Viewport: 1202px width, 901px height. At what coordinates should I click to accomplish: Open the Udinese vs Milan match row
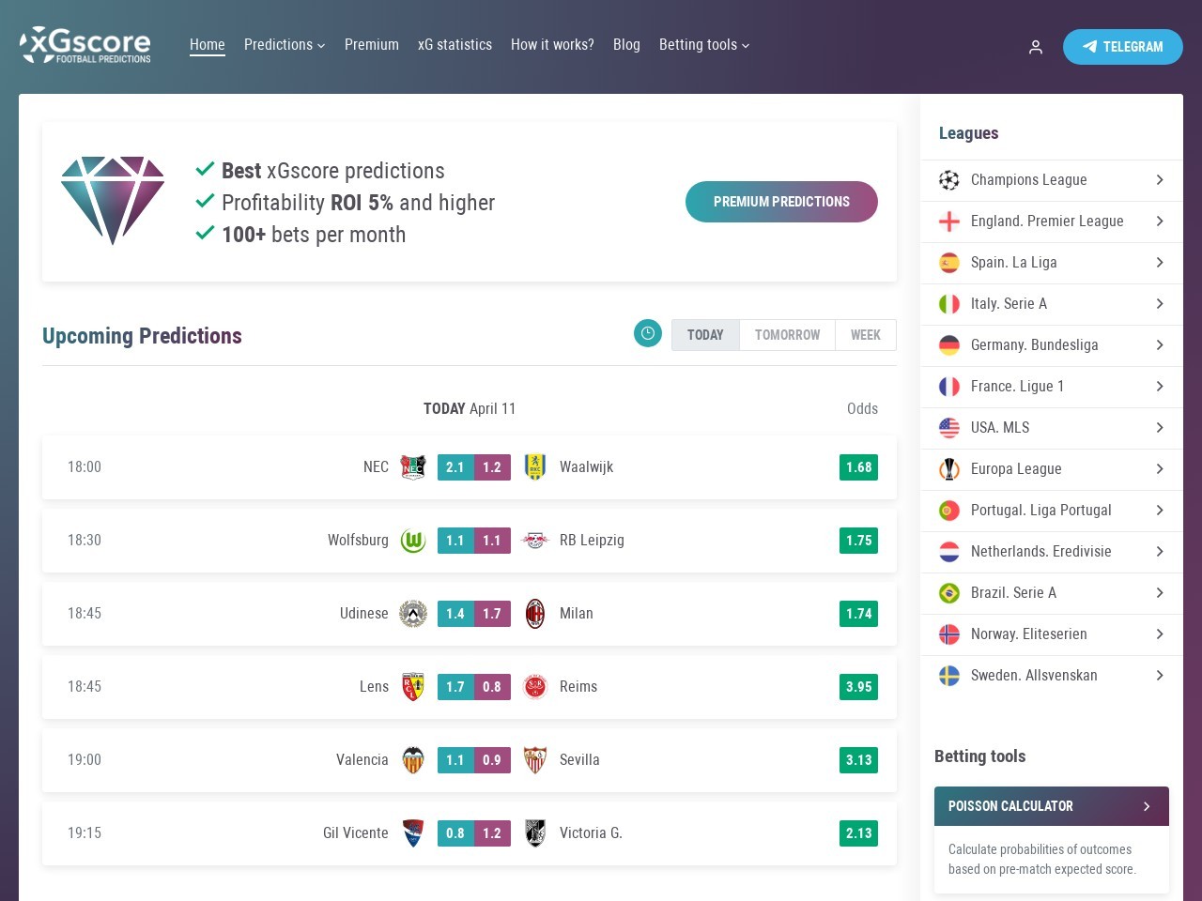(x=470, y=613)
